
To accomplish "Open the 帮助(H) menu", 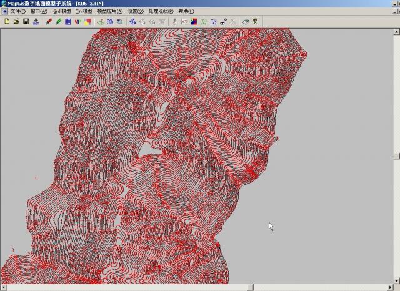I will click(186, 11).
